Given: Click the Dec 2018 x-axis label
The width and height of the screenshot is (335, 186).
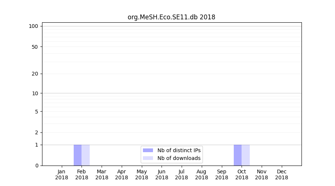Looking at the screenshot, I should pyautogui.click(x=282, y=174).
